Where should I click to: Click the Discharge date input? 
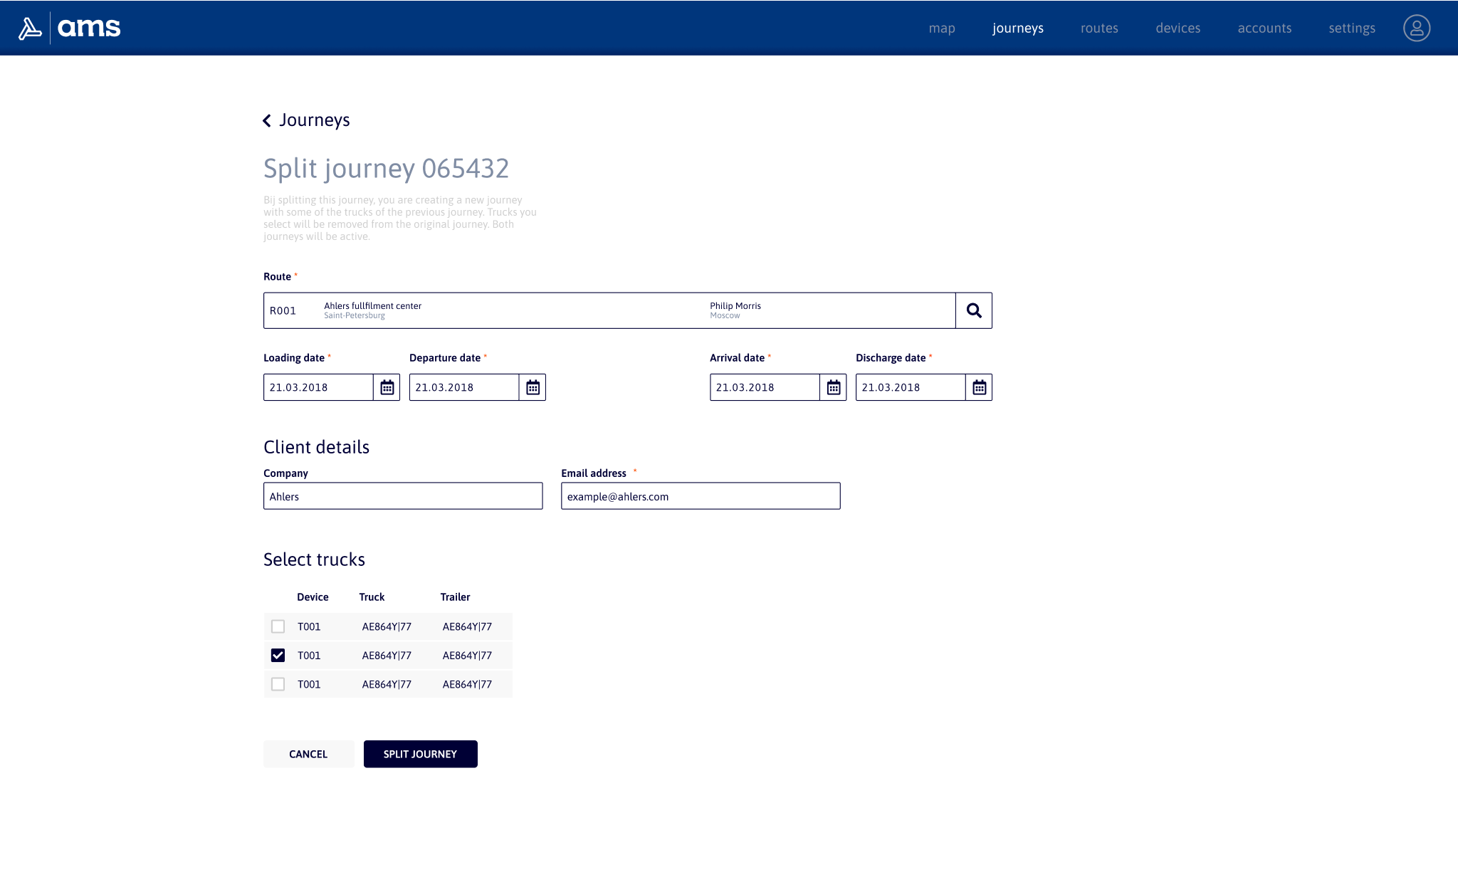(x=911, y=387)
